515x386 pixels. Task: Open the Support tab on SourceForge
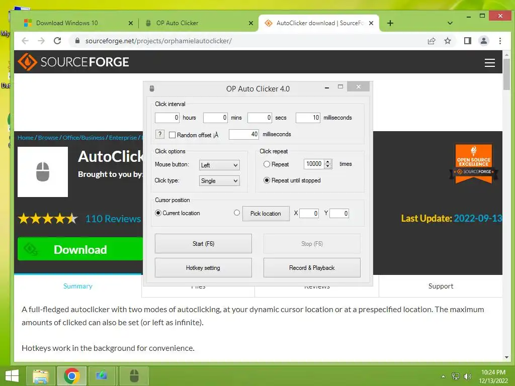[x=441, y=286]
